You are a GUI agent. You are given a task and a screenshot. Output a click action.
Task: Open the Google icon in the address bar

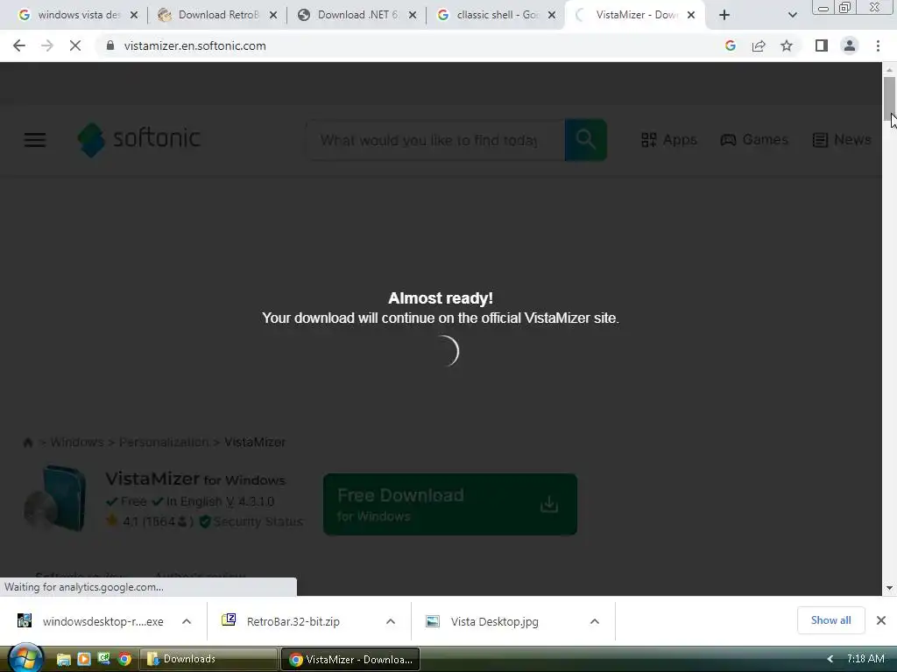point(730,45)
